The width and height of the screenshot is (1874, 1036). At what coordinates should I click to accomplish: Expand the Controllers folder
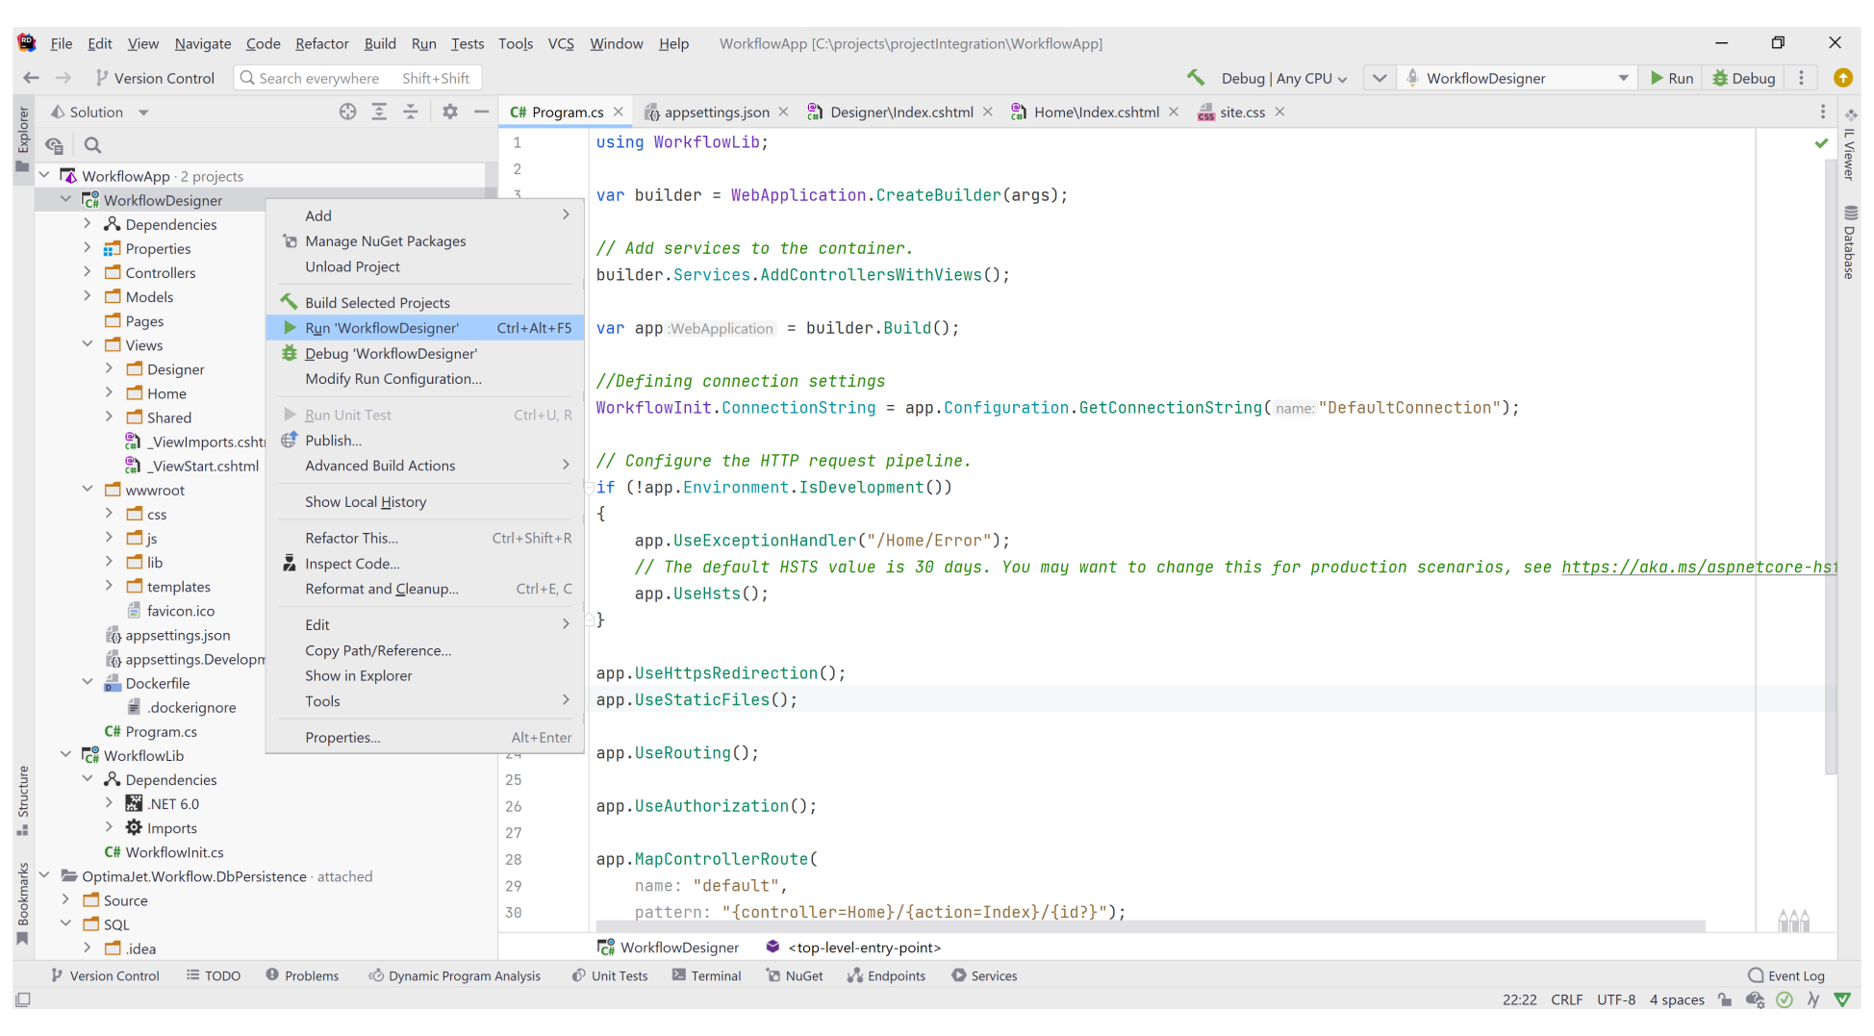pos(87,272)
